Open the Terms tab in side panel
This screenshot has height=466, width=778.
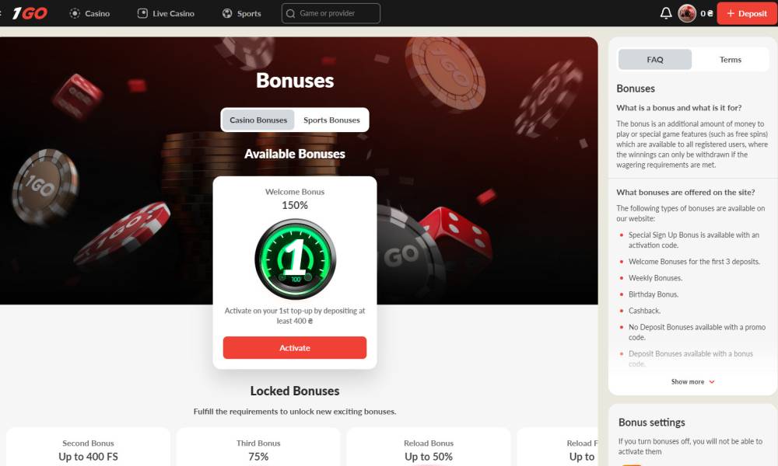(731, 60)
